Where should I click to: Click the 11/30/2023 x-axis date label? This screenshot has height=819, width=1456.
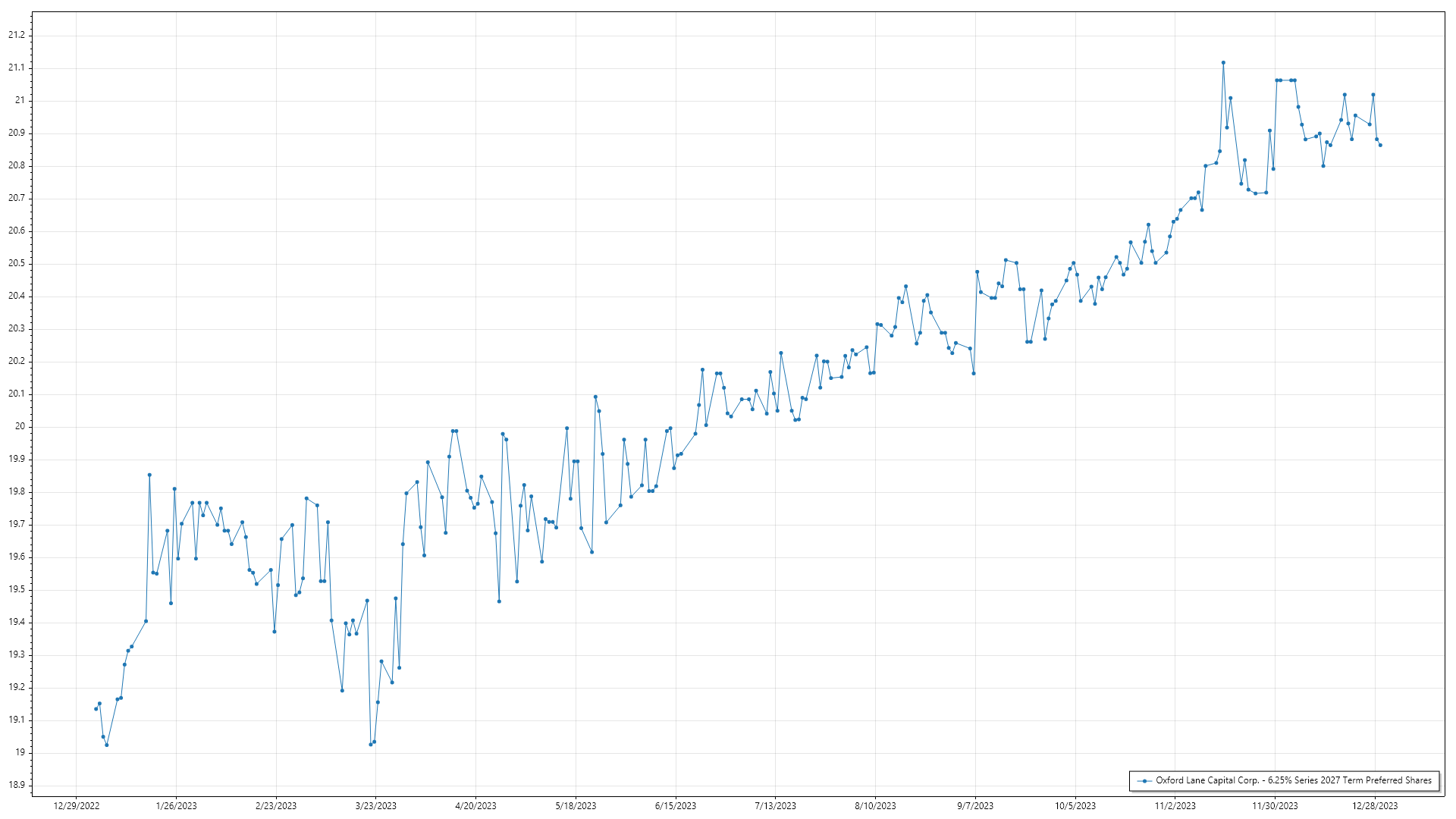tap(1275, 806)
